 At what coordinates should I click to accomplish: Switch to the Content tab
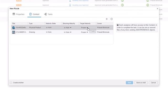point(34,14)
